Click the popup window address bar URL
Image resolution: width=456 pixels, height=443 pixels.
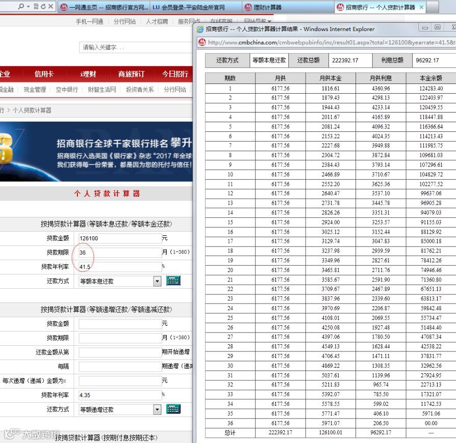tap(332, 42)
